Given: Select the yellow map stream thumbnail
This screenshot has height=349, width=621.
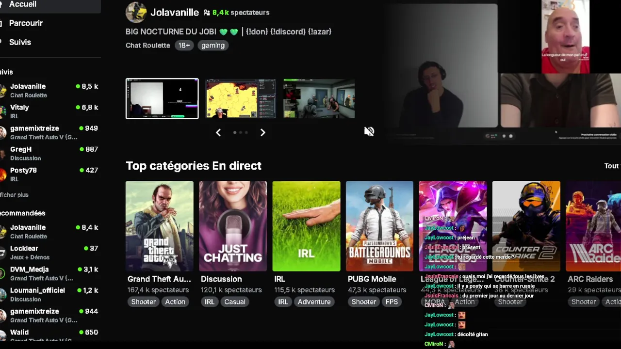Looking at the screenshot, I should (x=241, y=98).
